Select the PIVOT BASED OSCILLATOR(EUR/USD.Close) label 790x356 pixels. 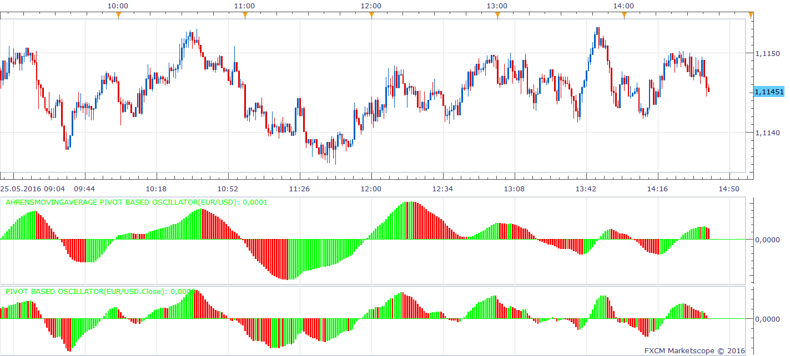100,291
